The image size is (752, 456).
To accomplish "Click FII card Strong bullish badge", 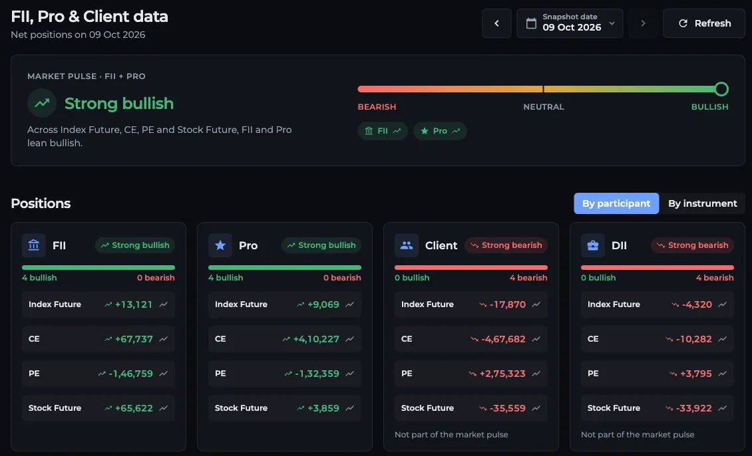I will click(x=135, y=245).
